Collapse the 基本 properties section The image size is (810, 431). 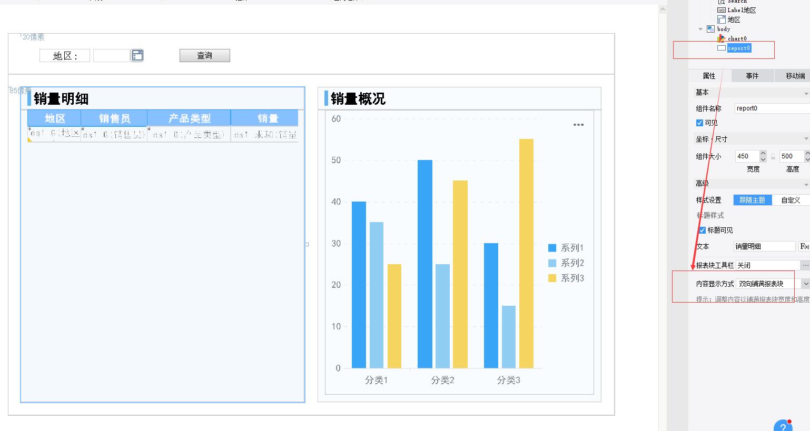(x=806, y=93)
